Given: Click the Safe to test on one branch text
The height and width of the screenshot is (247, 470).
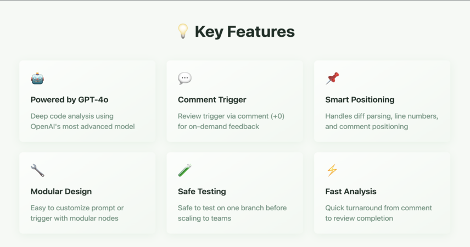Looking at the screenshot, I should [x=232, y=213].
